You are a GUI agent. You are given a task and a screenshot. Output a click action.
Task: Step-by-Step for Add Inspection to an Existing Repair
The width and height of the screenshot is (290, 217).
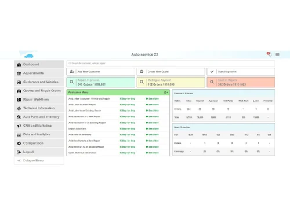tap(128, 123)
